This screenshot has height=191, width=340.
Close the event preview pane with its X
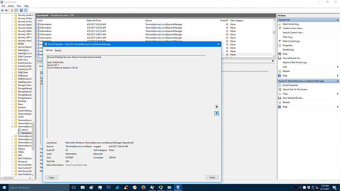click(273, 61)
